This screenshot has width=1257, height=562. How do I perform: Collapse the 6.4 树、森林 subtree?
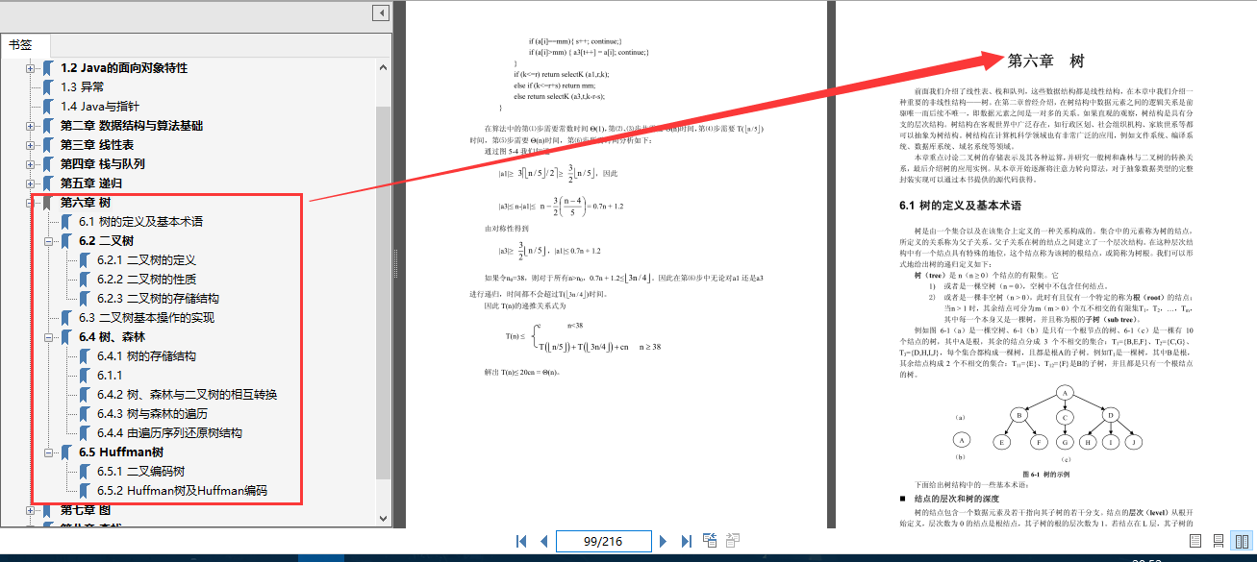click(49, 337)
